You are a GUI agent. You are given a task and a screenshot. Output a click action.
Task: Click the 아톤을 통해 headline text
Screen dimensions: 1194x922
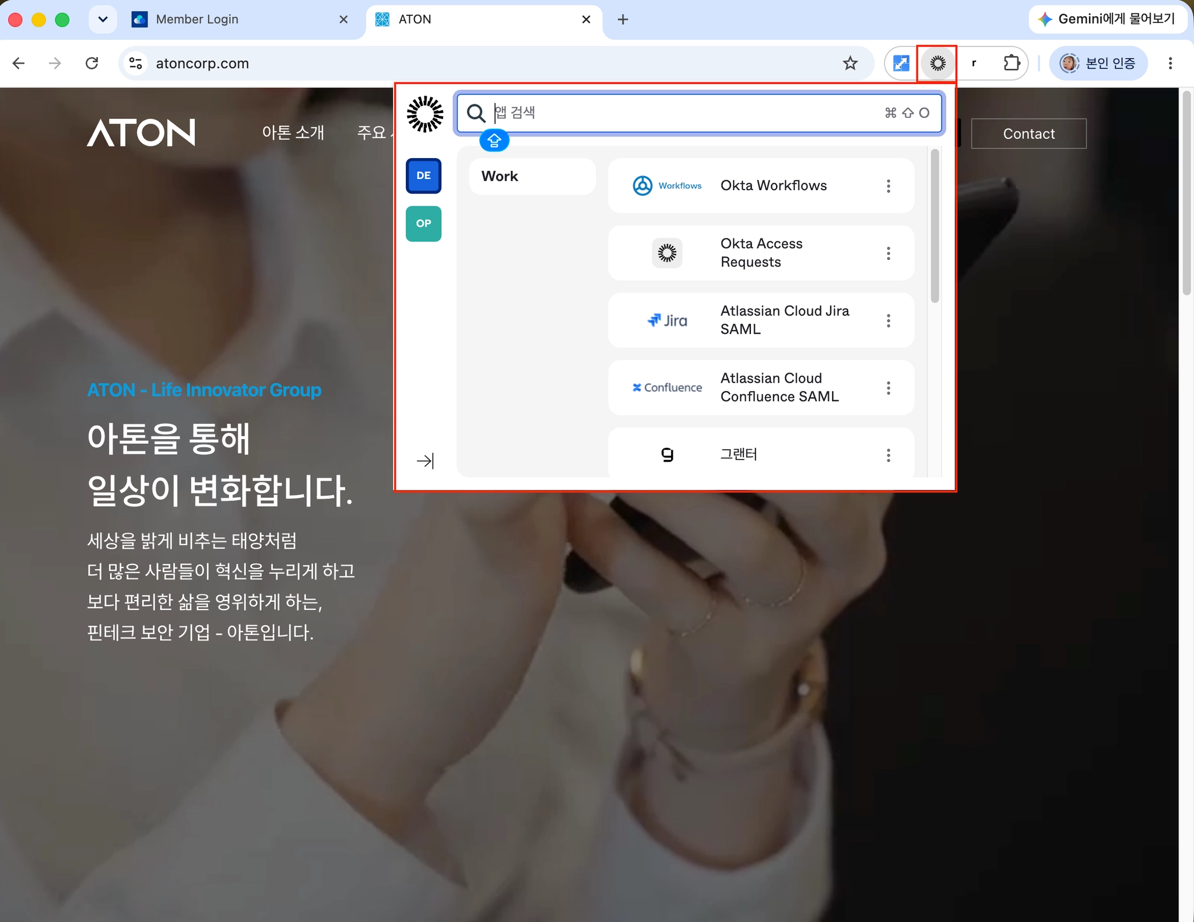coord(168,438)
